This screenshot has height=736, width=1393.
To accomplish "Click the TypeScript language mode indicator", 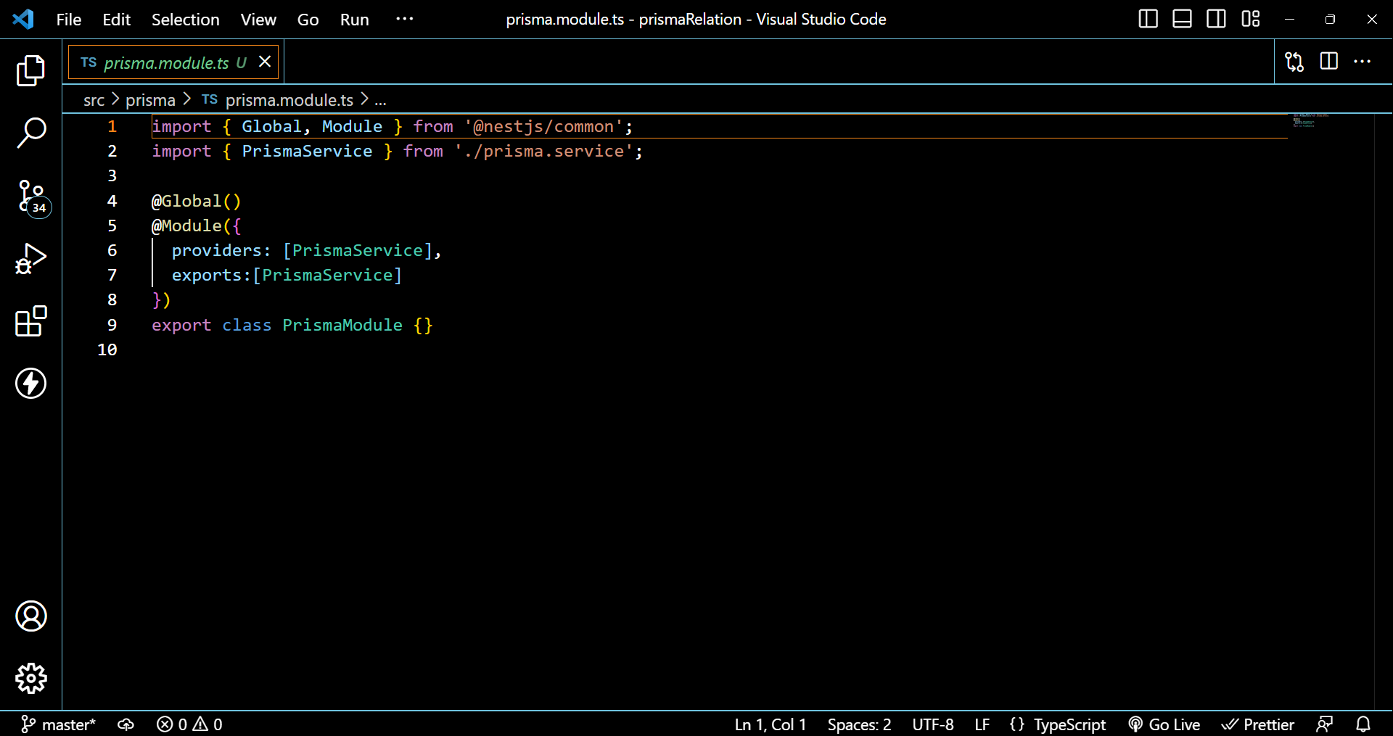I will click(x=1069, y=724).
